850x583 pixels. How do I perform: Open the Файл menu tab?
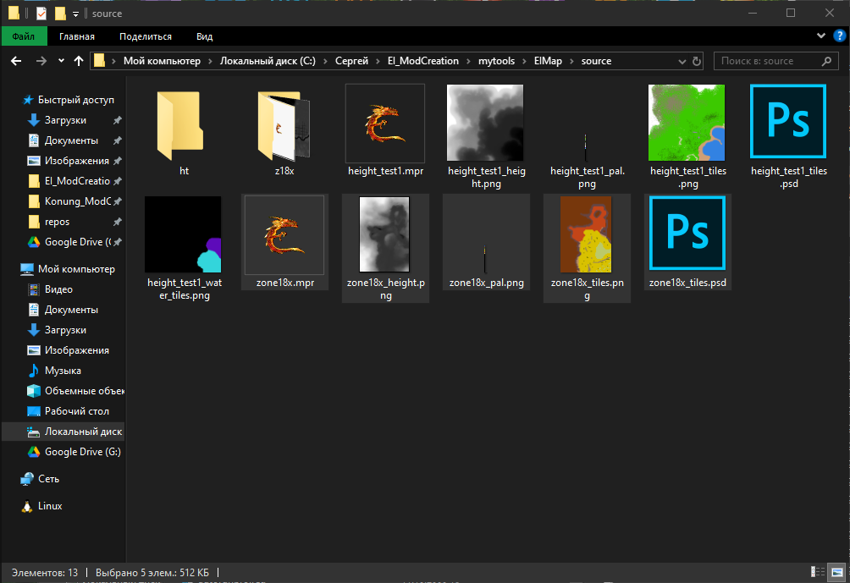24,36
